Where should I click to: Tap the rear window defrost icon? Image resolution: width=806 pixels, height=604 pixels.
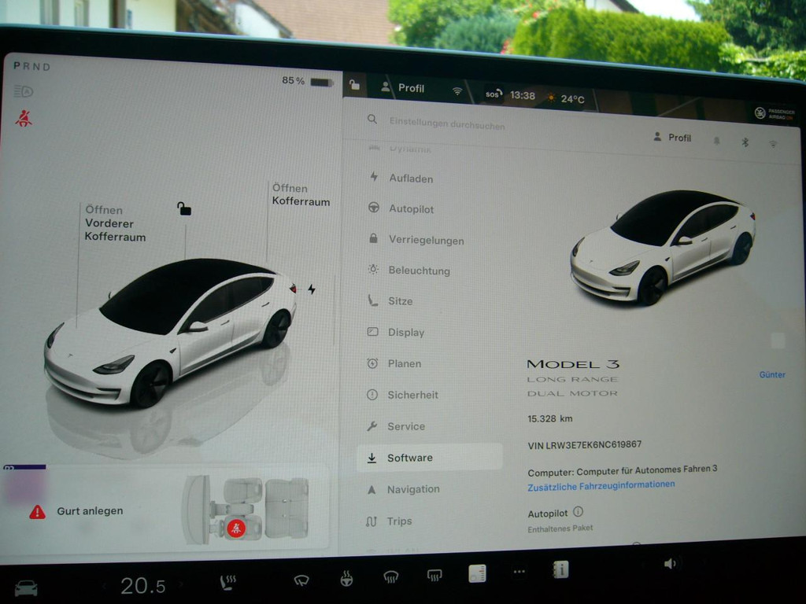(434, 576)
